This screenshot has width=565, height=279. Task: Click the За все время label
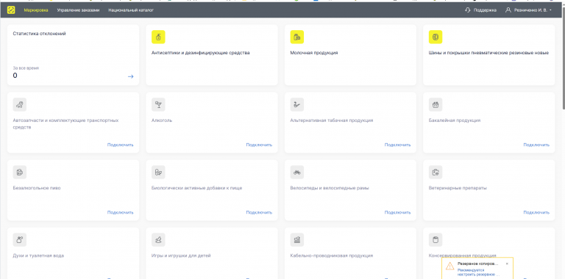pos(26,68)
